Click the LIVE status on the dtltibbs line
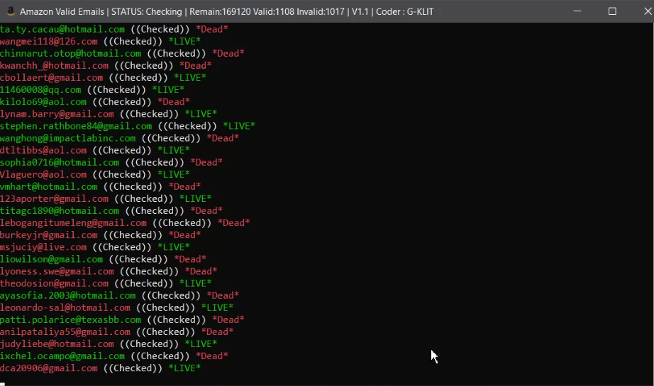The image size is (654, 386). 173,150
